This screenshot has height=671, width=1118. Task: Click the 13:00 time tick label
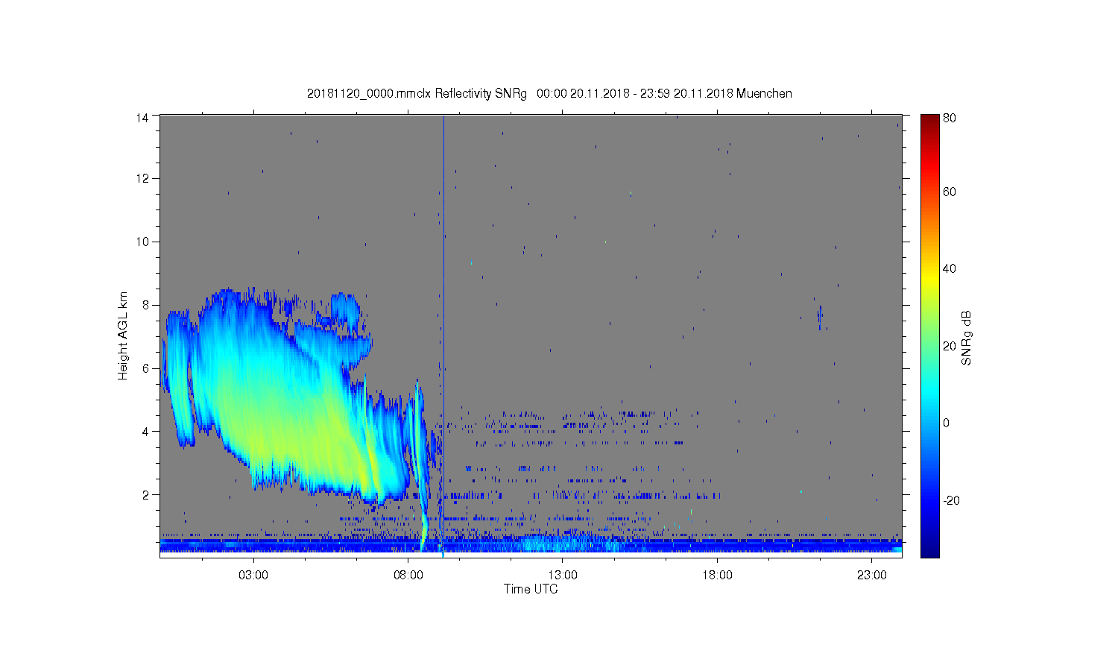click(x=563, y=576)
